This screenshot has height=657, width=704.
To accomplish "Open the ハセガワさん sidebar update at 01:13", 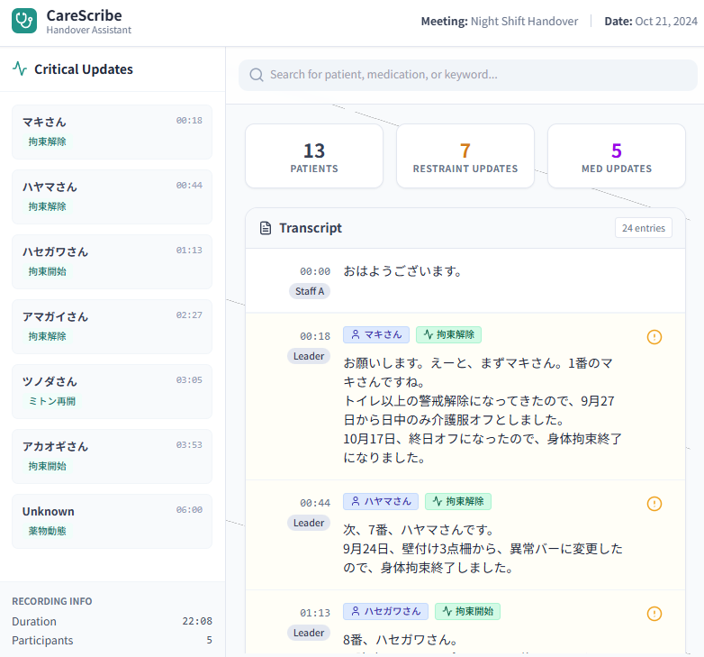I will pyautogui.click(x=112, y=261).
